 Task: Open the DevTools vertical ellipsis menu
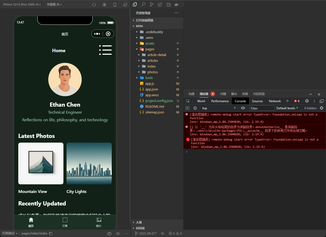tap(314, 101)
